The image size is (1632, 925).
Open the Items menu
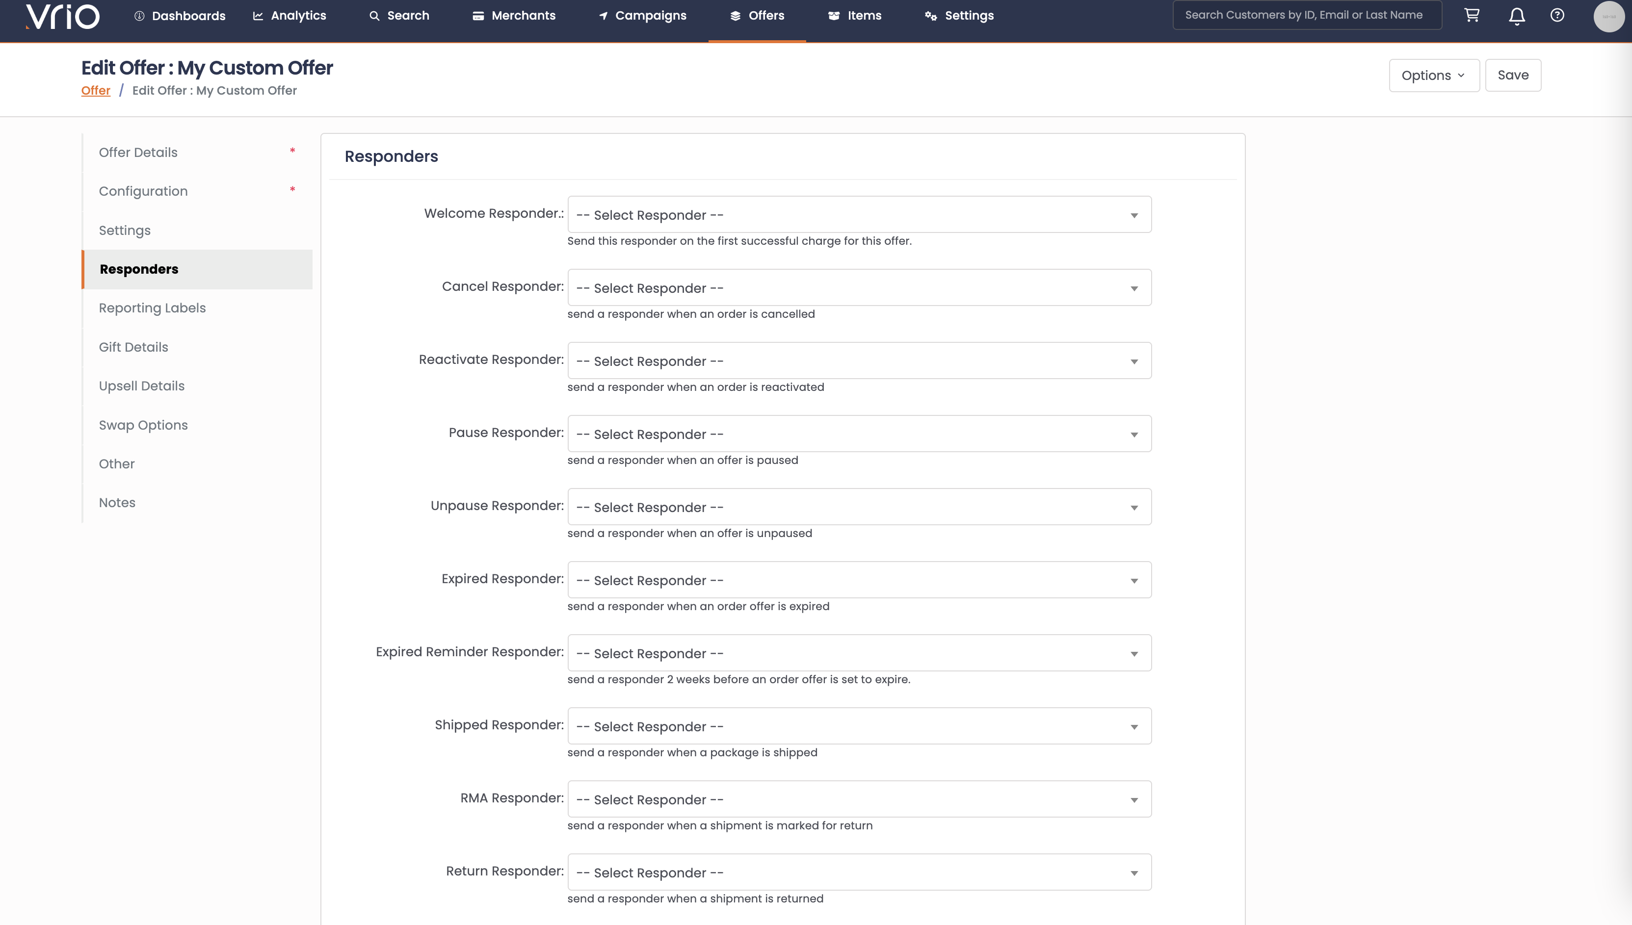855,16
